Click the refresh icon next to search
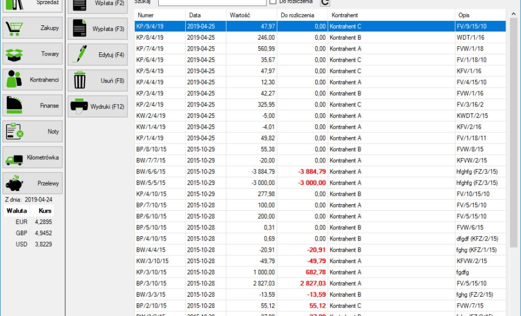This screenshot has height=316, width=521. [x=325, y=2]
